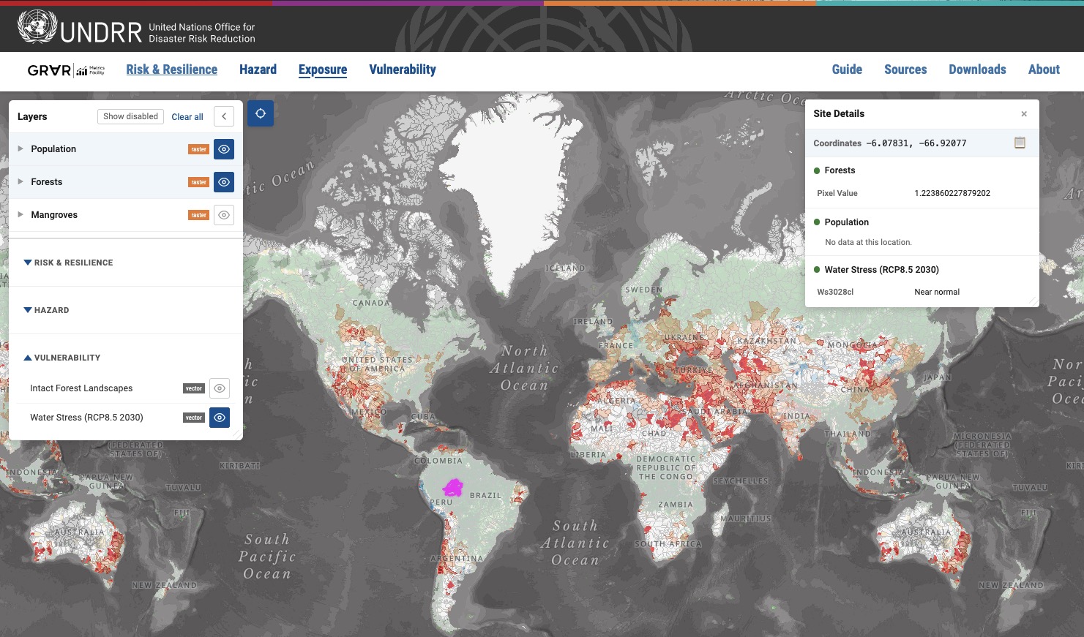Click the Forests entry in Site Details
1084x637 pixels.
(840, 170)
